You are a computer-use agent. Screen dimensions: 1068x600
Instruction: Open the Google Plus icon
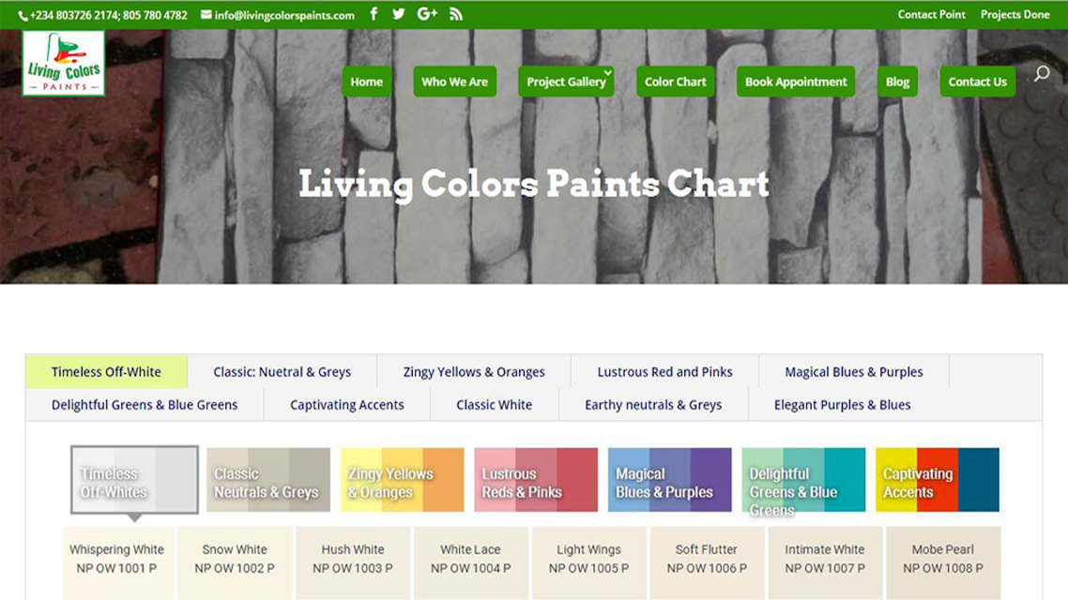427,14
